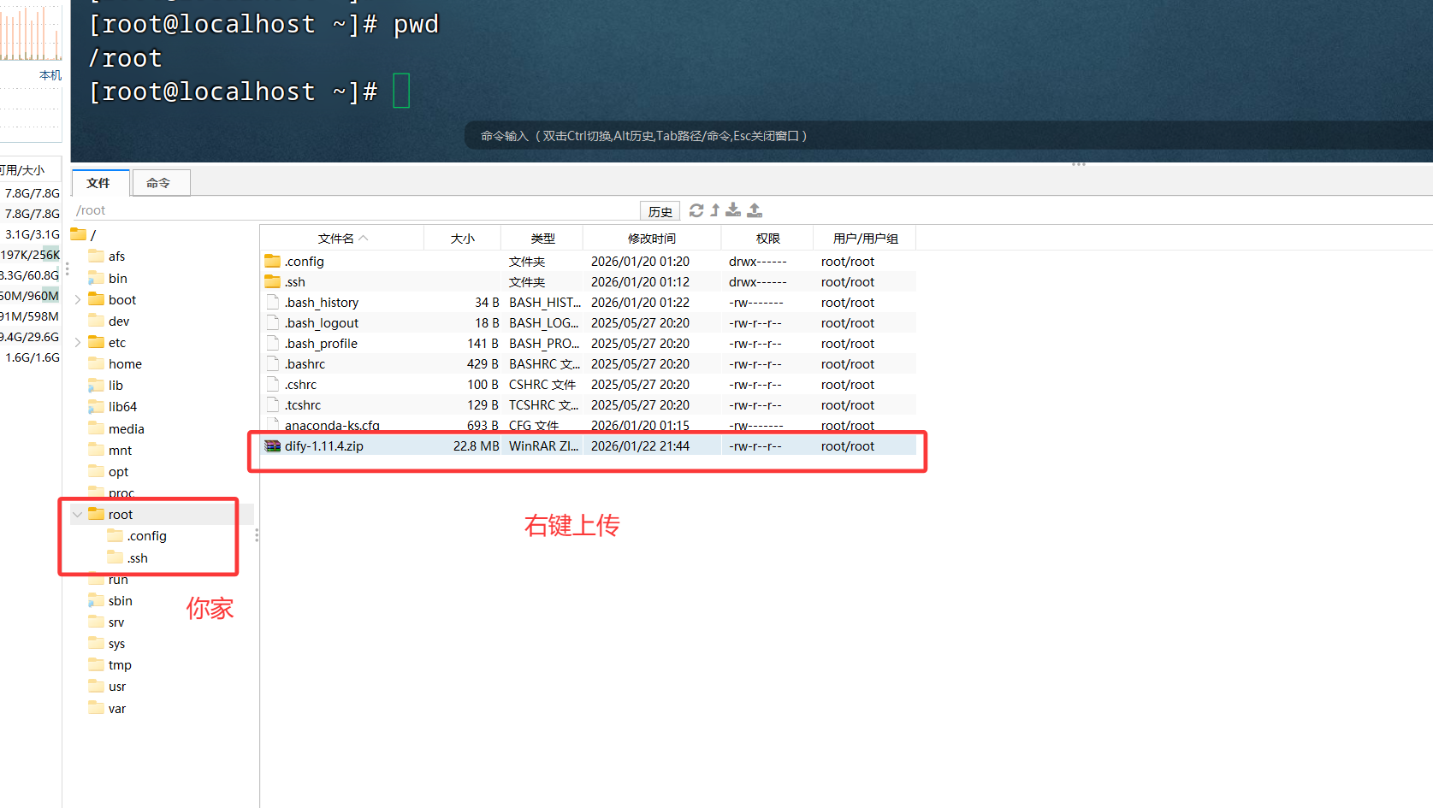Viewport: 1433px width, 808px height.
Task: Select the sys folder in tree
Action: coord(107,644)
